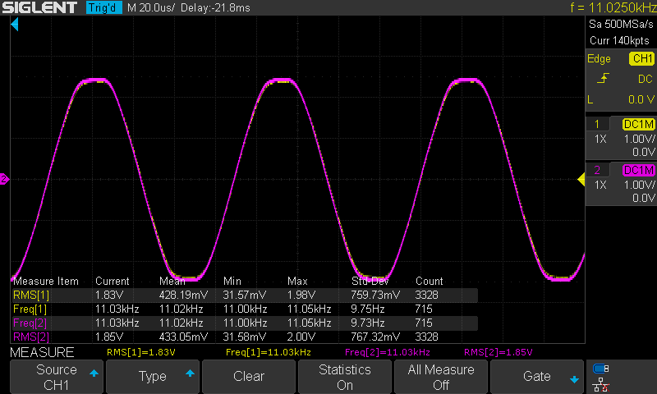The image size is (657, 394).
Task: Toggle Statistics On
Action: click(344, 377)
